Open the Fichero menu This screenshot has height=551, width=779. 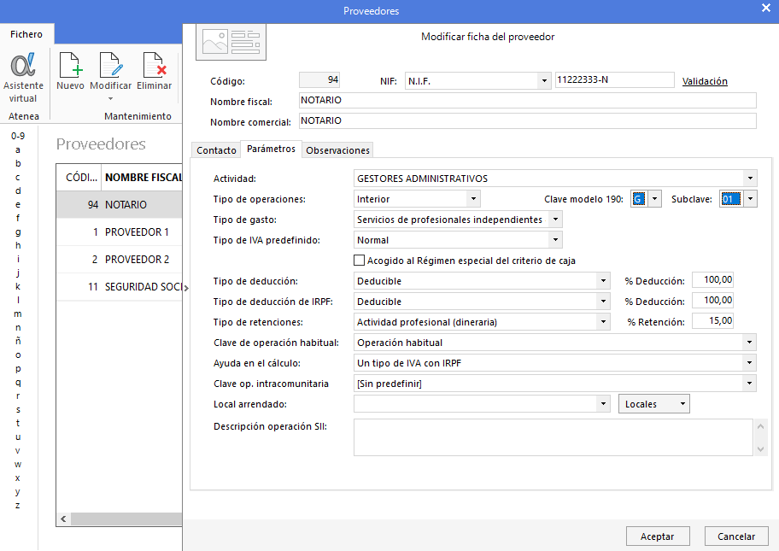(26, 33)
